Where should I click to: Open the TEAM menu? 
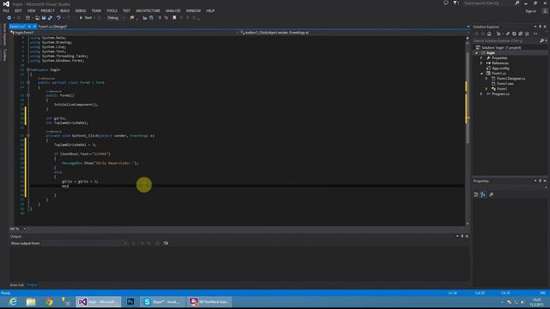(x=96, y=11)
